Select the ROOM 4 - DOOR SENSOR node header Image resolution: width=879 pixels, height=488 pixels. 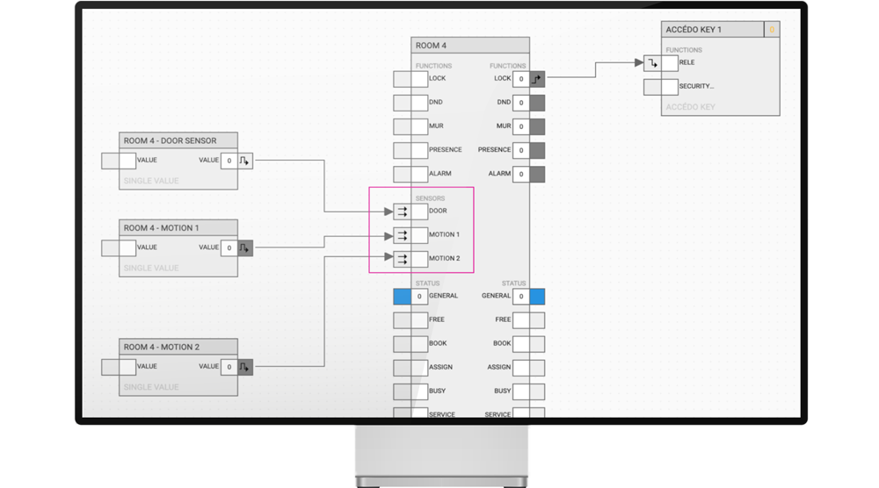[178, 140]
